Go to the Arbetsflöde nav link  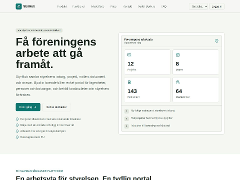coord(97,6)
